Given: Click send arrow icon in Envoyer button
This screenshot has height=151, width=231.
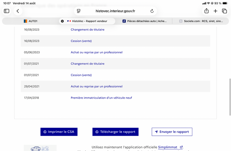Looking at the screenshot, I should [156, 132].
